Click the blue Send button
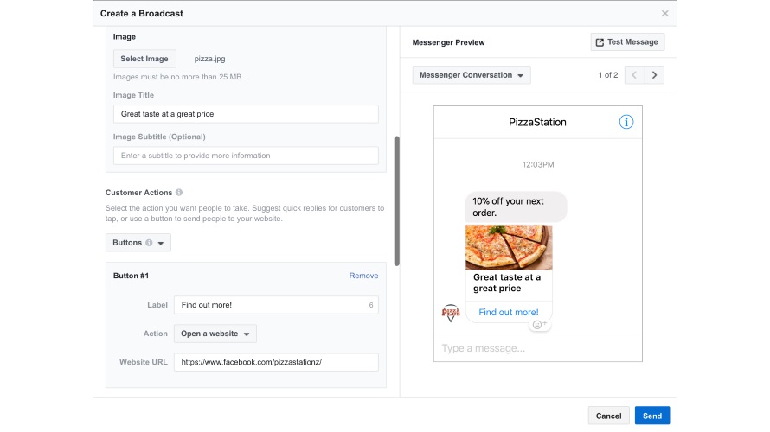 click(651, 416)
